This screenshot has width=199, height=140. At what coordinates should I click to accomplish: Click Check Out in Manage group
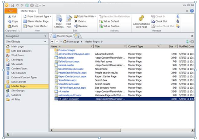(159, 21)
